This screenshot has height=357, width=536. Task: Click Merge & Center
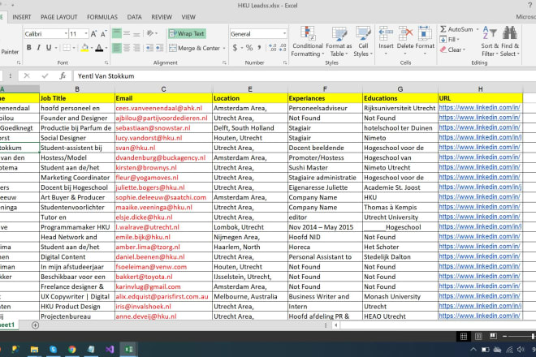(195, 48)
